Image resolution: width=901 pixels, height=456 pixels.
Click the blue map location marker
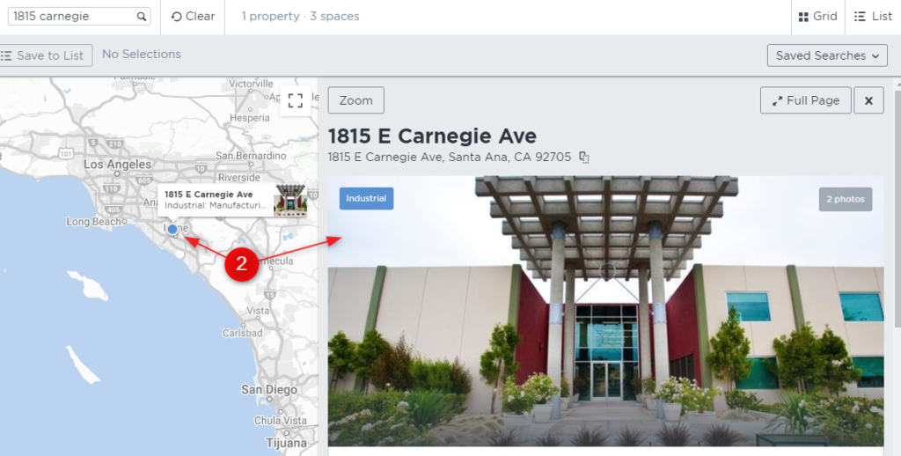[x=172, y=229]
